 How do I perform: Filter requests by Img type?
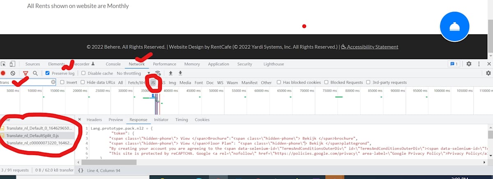coord(173,83)
